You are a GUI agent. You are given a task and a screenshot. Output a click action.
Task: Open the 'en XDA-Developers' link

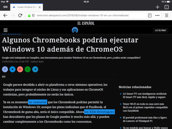coord(100,112)
